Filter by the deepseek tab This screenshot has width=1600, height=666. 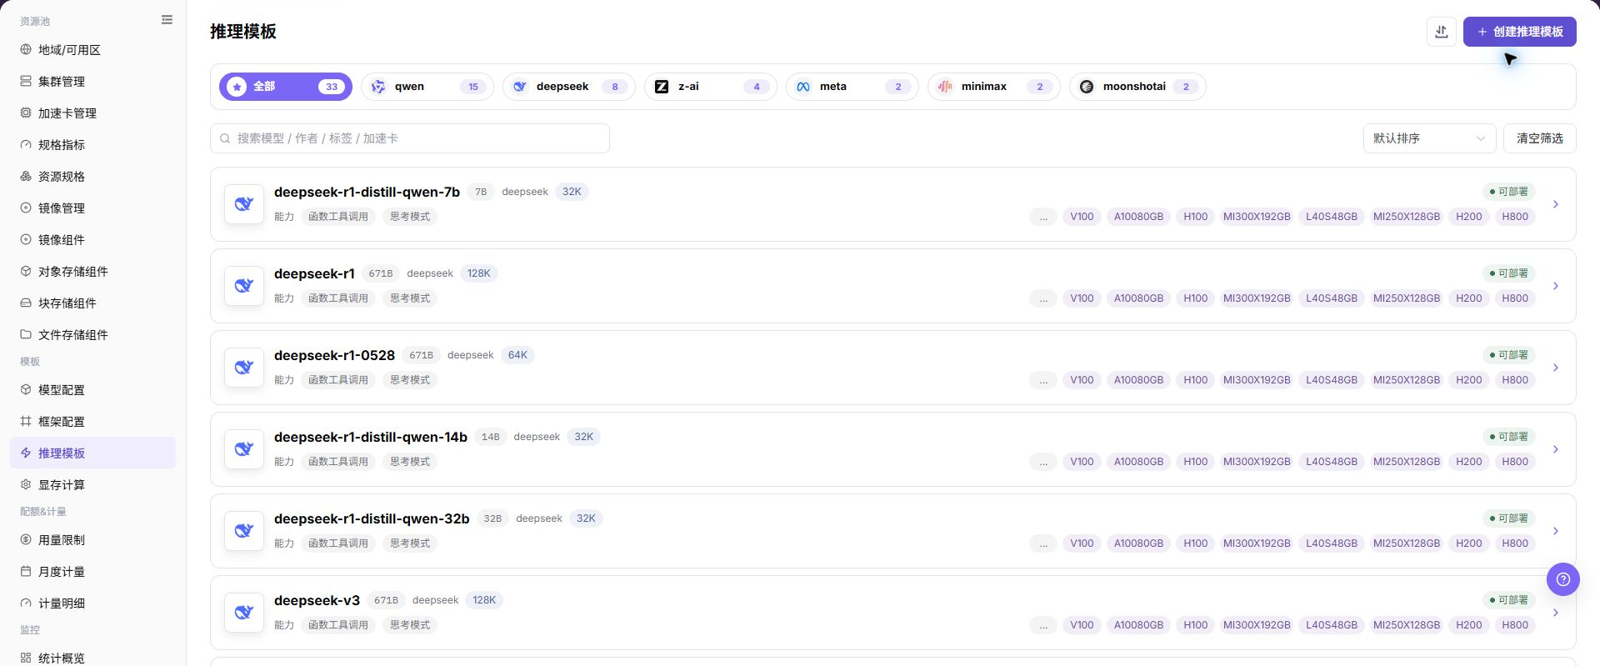coord(569,87)
